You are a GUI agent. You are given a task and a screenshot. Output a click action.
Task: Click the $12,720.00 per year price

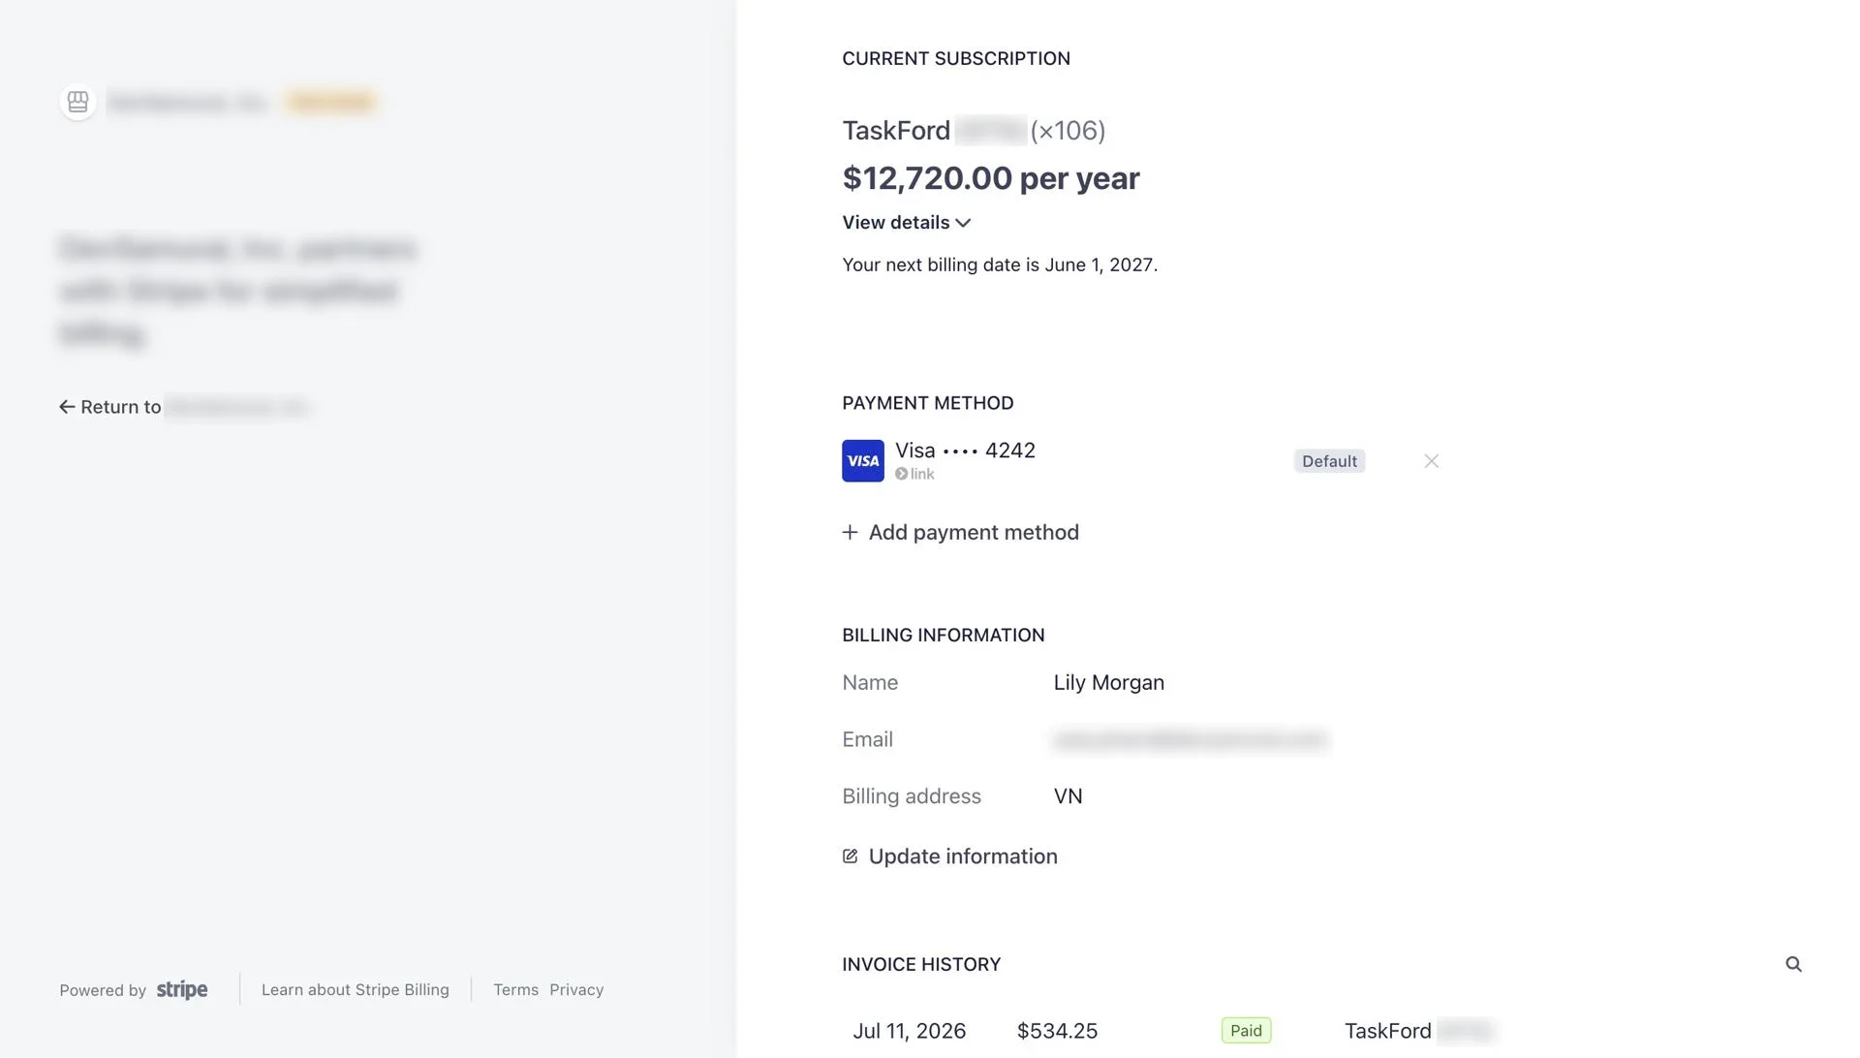click(990, 178)
